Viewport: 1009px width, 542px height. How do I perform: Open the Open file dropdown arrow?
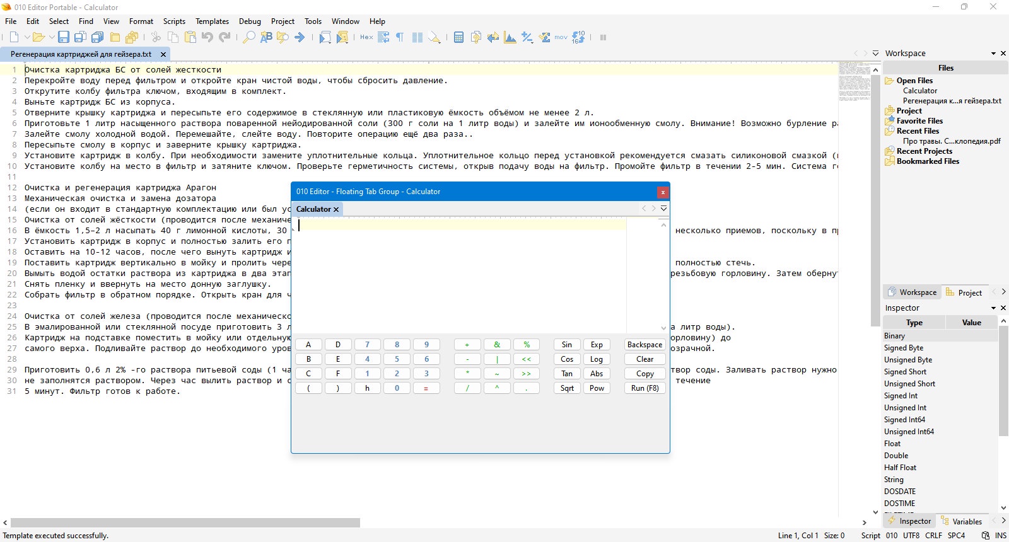51,37
